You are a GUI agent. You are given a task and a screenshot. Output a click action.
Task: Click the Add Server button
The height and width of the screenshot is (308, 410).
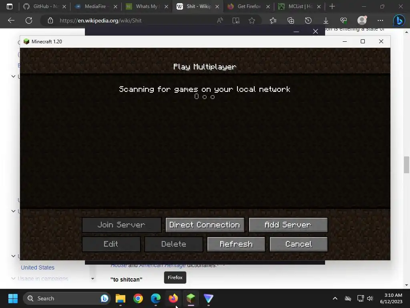(x=288, y=225)
